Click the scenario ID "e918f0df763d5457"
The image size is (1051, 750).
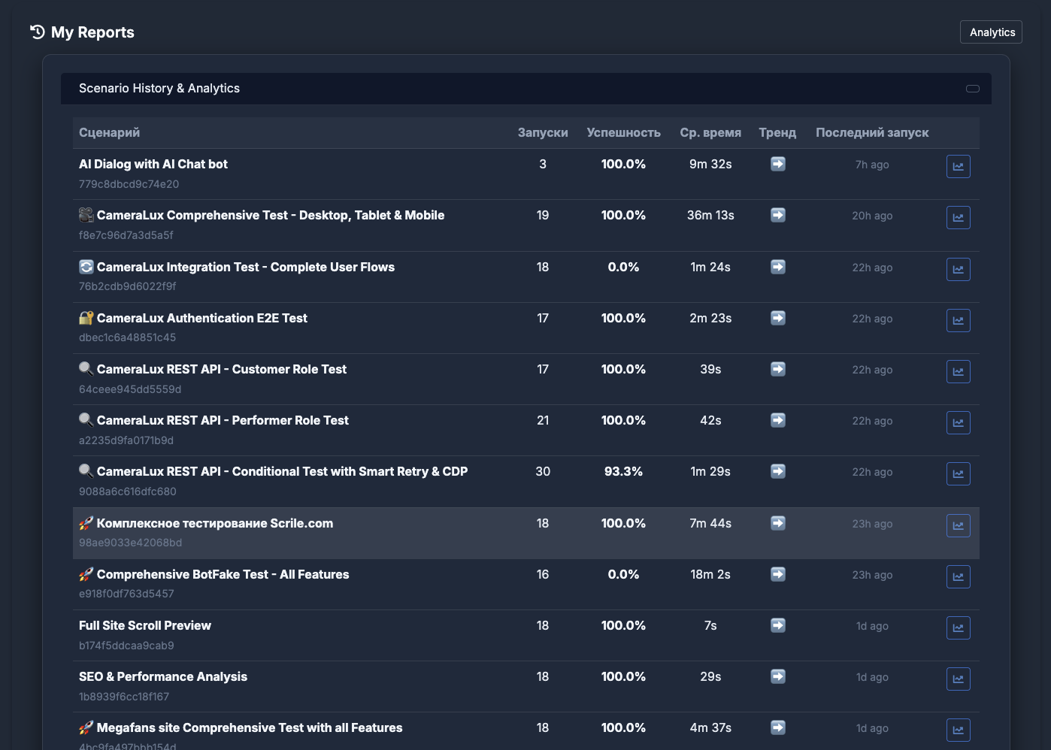[126, 594]
